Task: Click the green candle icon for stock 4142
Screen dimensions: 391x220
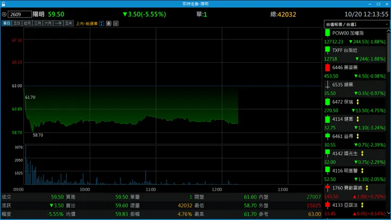Action: point(328,154)
